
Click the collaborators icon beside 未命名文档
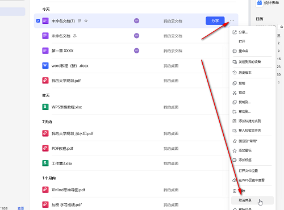(x=75, y=36)
